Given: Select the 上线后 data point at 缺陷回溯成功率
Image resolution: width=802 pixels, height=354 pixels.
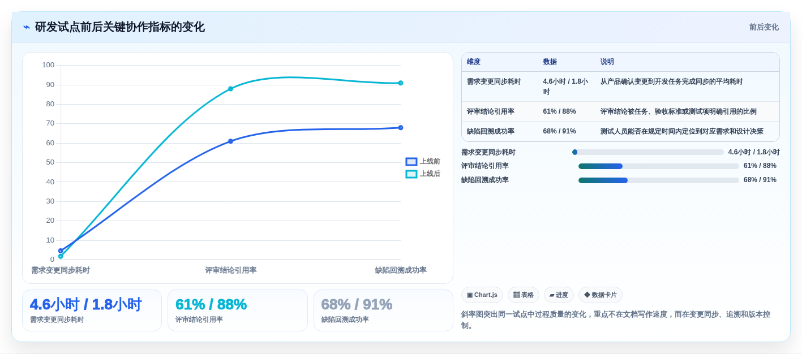Looking at the screenshot, I should point(401,83).
